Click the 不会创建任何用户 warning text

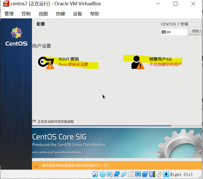pyautogui.click(x=165, y=64)
